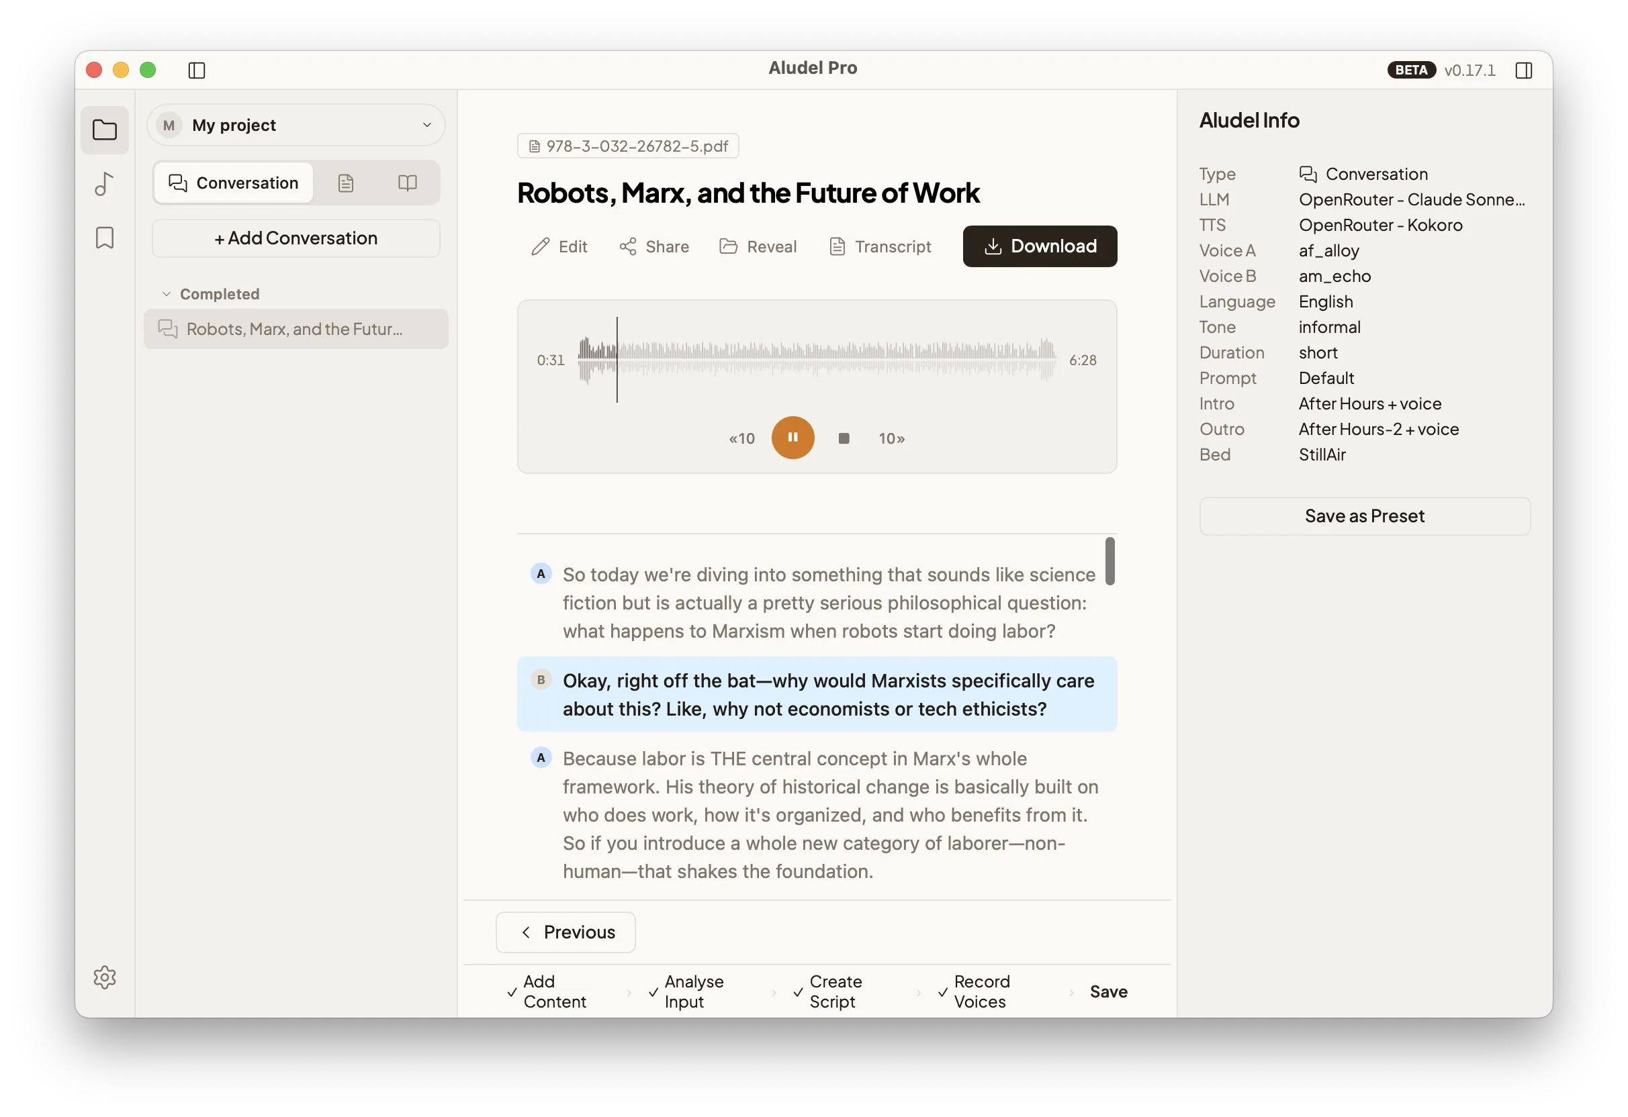
Task: Select speaker A's opening line about science fiction
Action: [817, 603]
